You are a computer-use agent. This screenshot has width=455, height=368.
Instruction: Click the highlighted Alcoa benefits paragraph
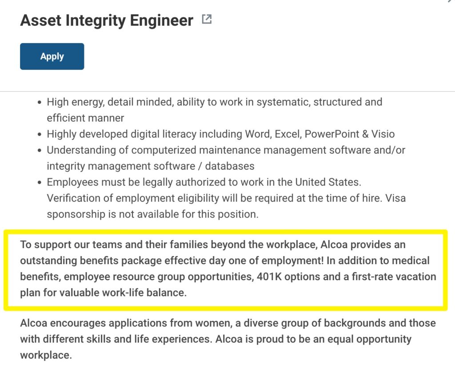tap(228, 269)
